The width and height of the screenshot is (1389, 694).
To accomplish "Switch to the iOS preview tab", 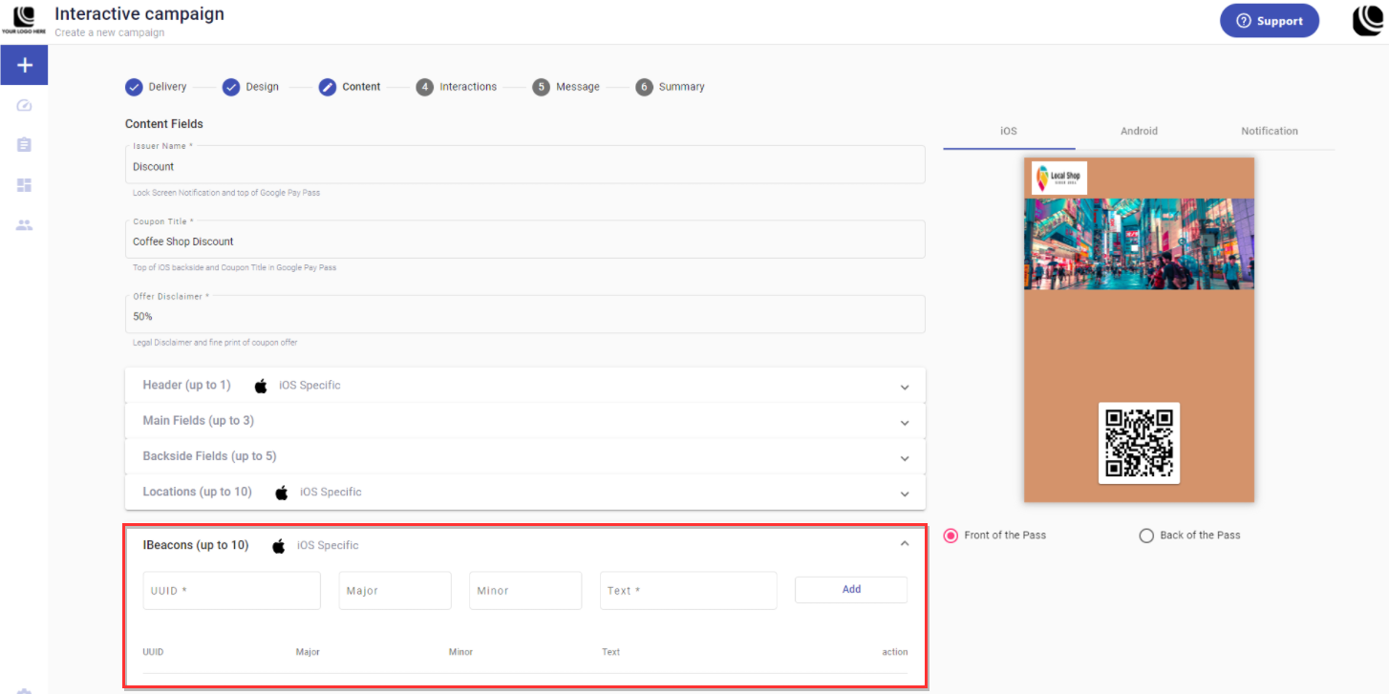I will (x=1009, y=131).
